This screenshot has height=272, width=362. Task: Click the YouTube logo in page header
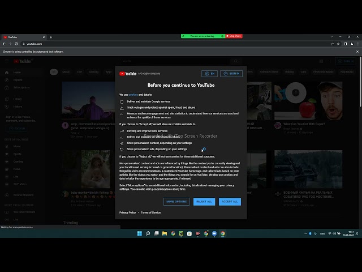pyautogui.click(x=23, y=61)
